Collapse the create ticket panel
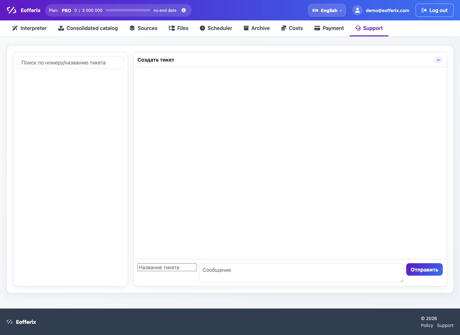The width and height of the screenshot is (460, 335). (438, 60)
